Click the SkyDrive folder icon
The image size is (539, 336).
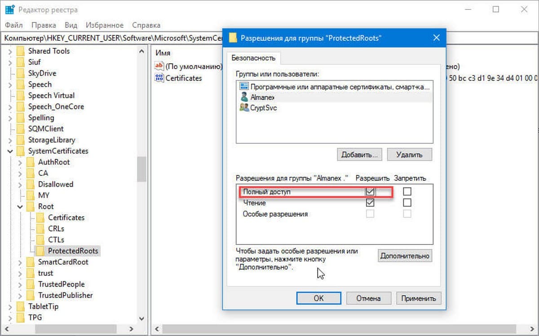20,73
